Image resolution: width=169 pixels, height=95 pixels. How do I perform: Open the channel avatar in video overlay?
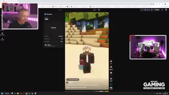tap(67, 82)
